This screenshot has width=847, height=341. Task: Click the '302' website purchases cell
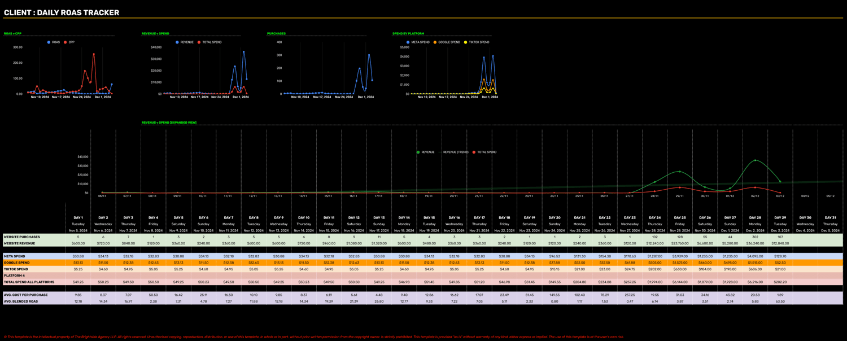coord(755,237)
